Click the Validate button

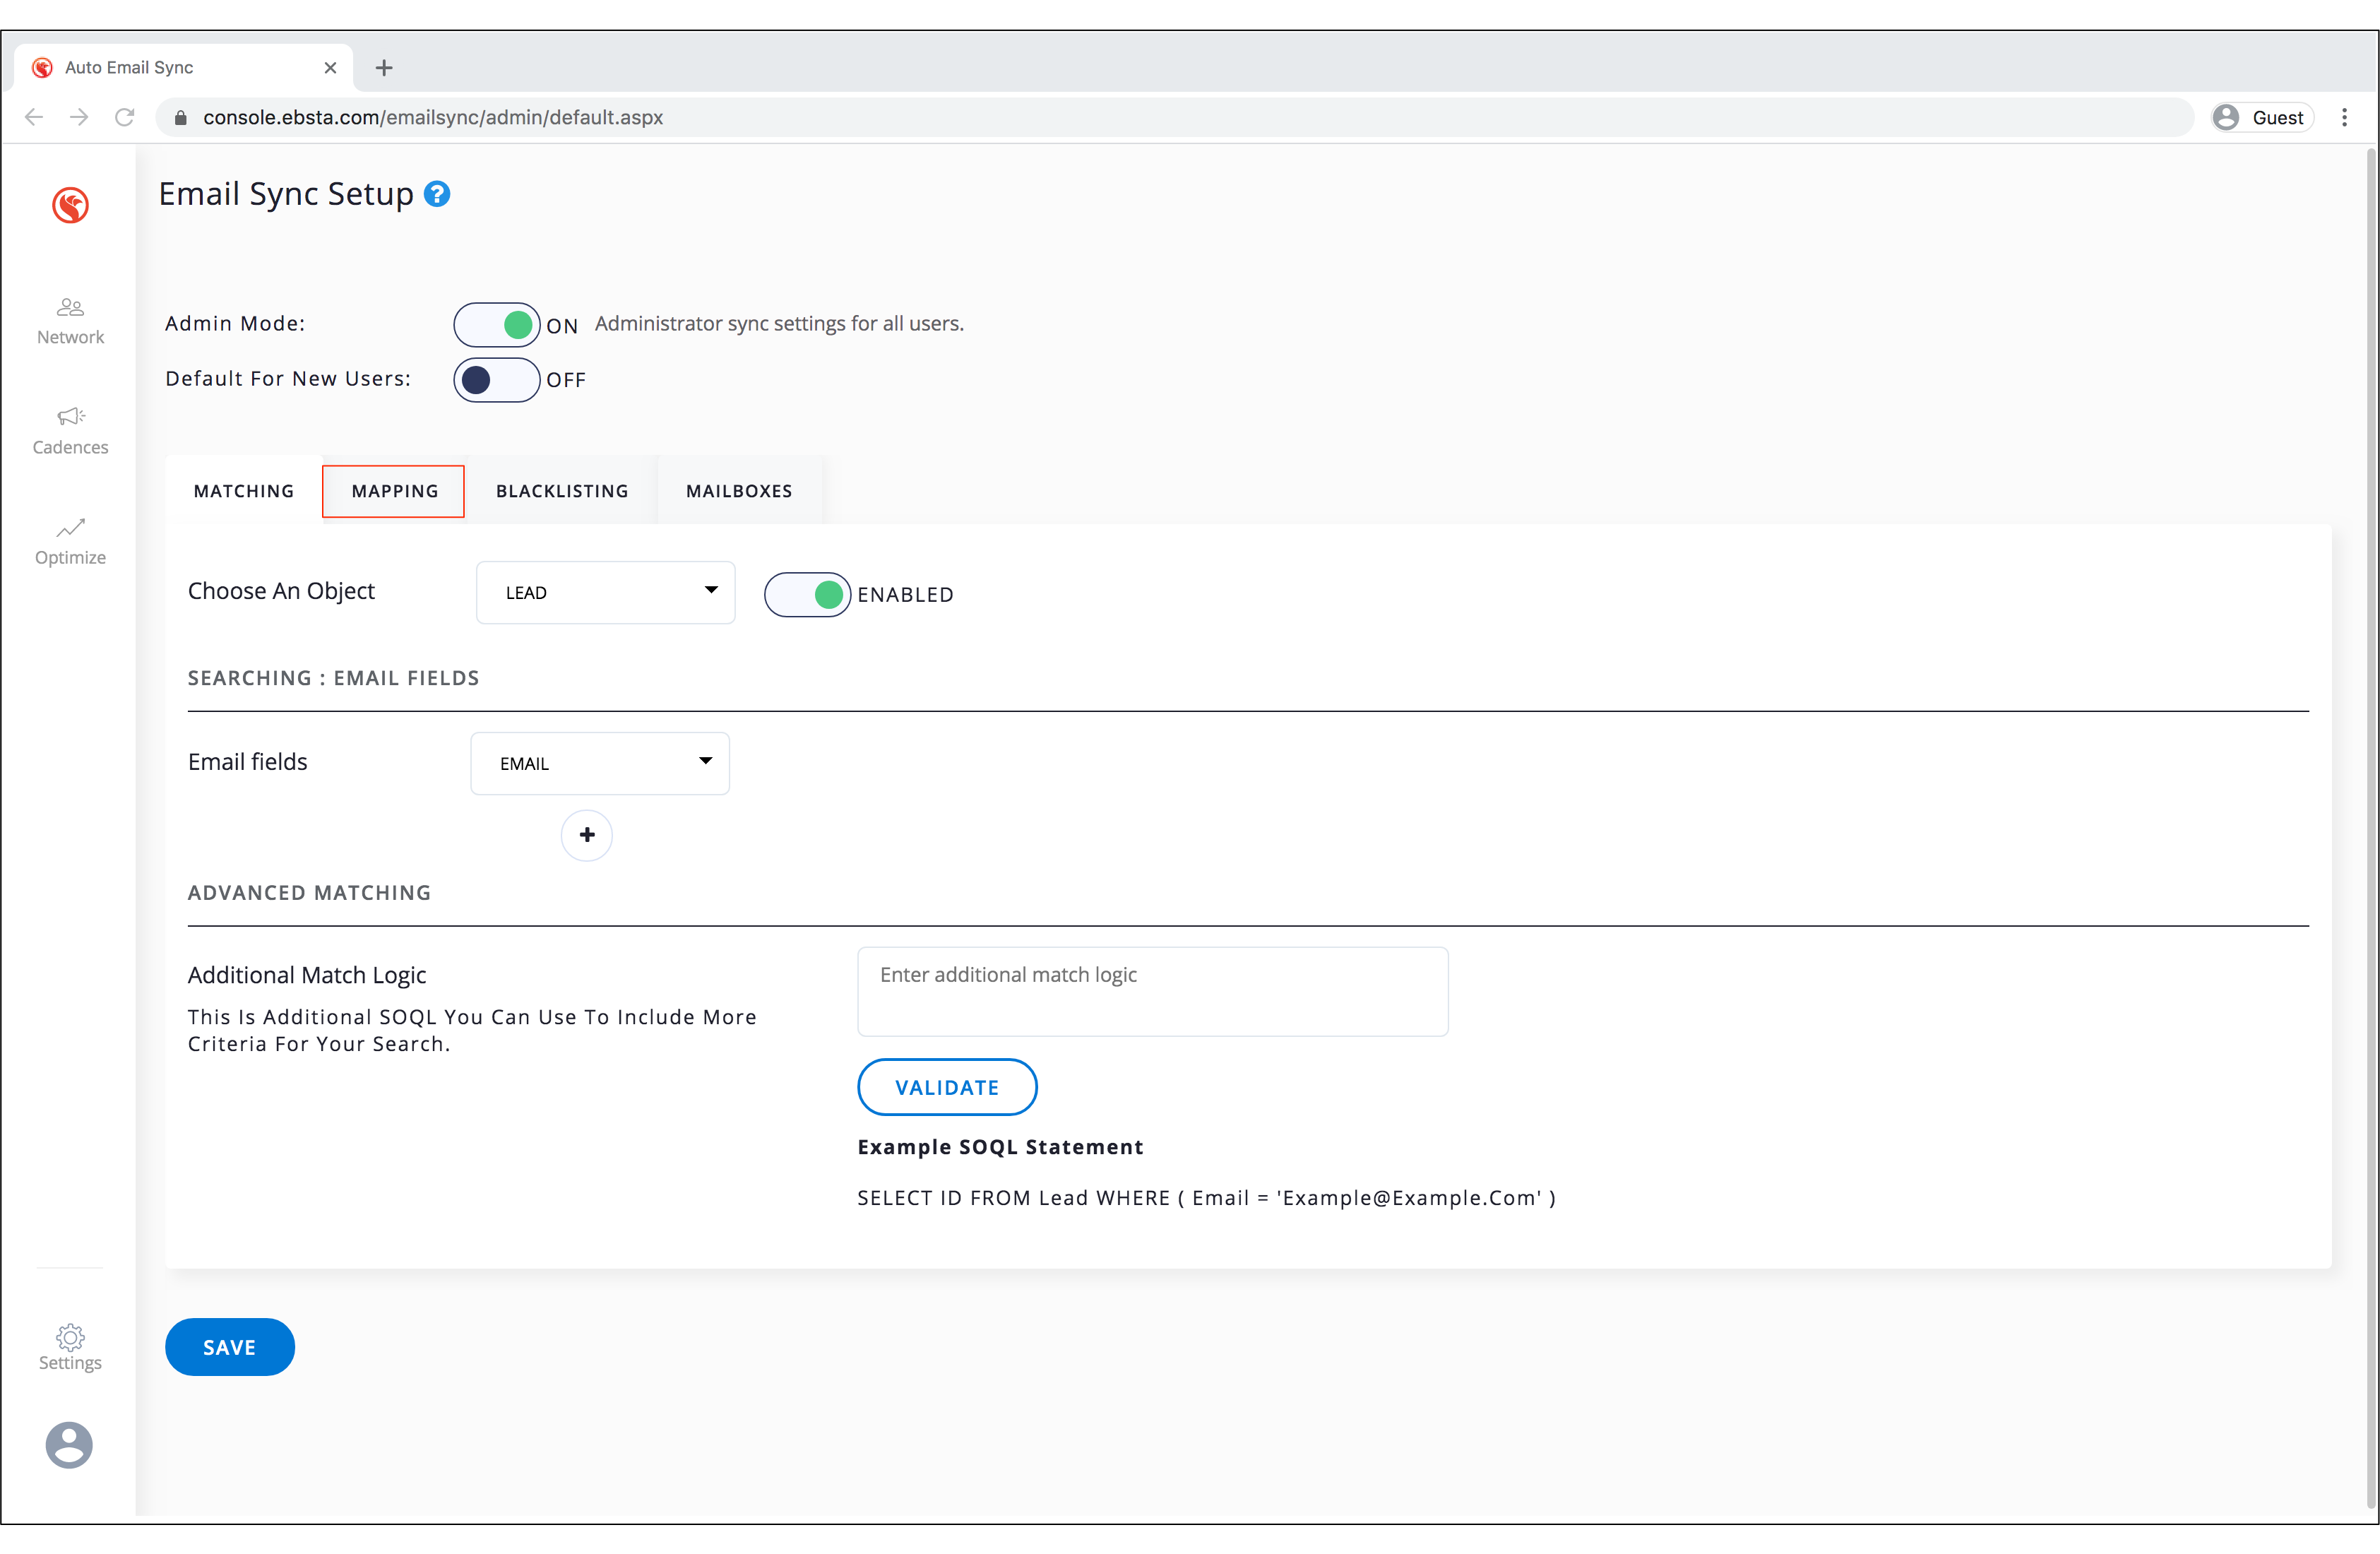pos(947,1087)
